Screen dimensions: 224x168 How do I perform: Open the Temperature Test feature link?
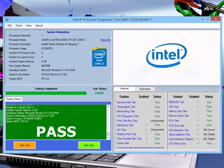coord(126,107)
